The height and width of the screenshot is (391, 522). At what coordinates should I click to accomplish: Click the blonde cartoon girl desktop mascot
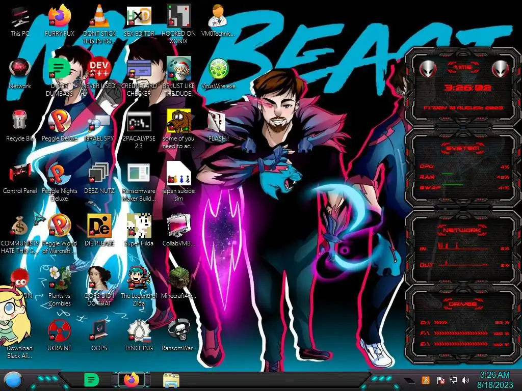pyautogui.click(x=14, y=316)
